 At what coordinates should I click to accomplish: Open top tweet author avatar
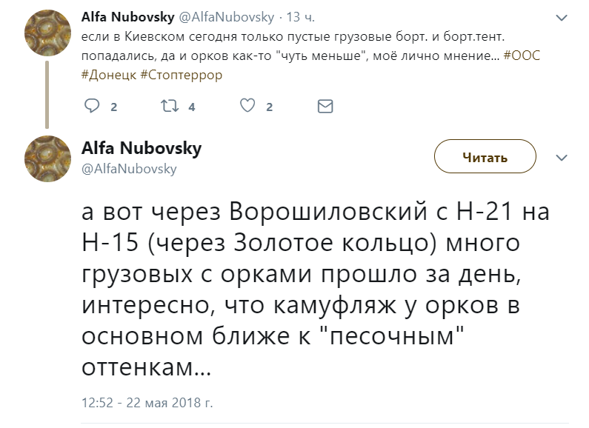click(x=47, y=33)
